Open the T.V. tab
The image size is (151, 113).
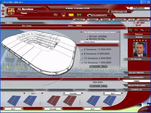click(x=131, y=20)
